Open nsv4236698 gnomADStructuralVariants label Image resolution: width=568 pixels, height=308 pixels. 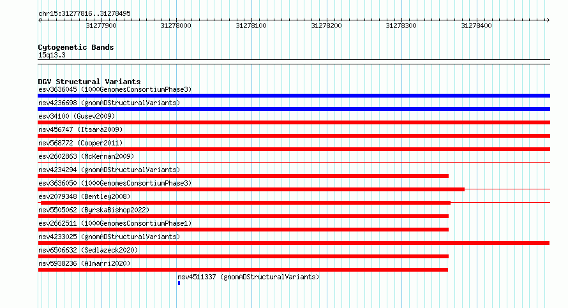(x=109, y=103)
